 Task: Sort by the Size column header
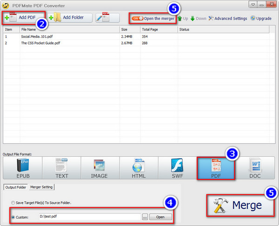pos(130,30)
